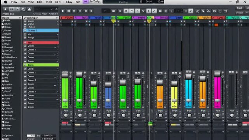The image size is (249, 140).
Task: Click the previous track transport icon
Action: pos(80,11)
